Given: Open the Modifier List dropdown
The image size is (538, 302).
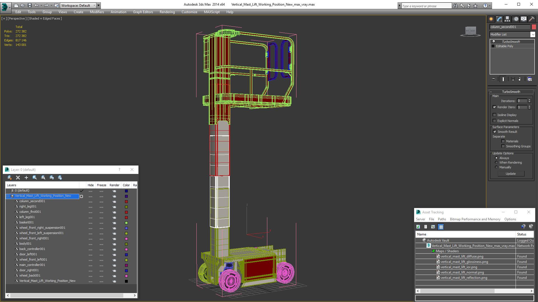Looking at the screenshot, I should (533, 34).
